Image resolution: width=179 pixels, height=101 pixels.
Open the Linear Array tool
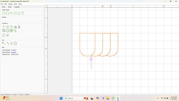click(x=4, y=35)
